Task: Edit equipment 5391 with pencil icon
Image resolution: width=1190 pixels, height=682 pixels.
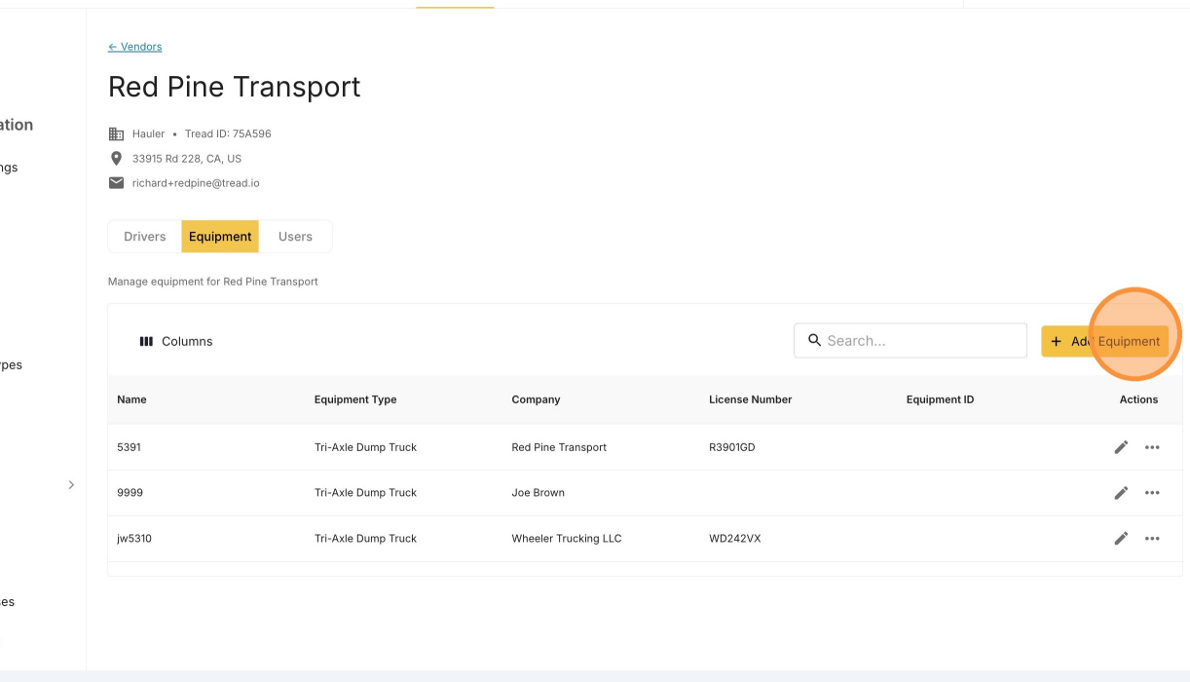Action: pyautogui.click(x=1121, y=447)
